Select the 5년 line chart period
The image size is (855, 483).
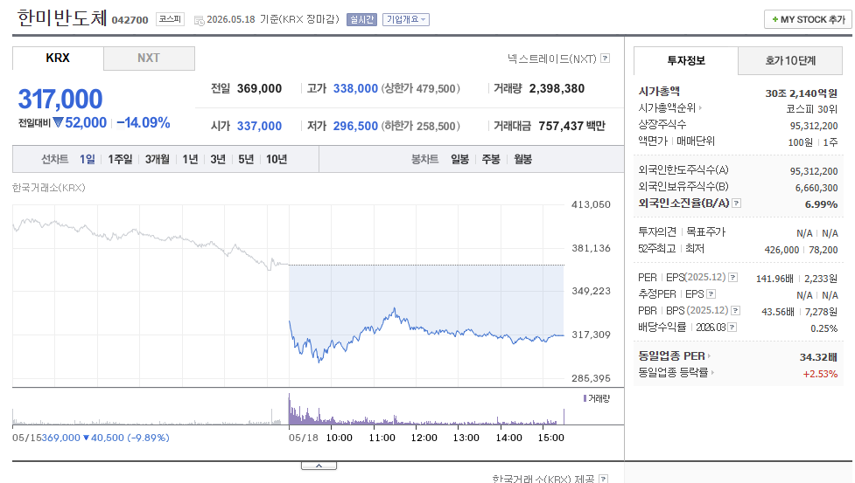coord(246,159)
